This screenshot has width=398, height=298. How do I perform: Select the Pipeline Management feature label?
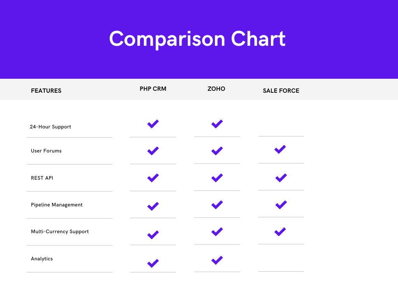coord(57,205)
